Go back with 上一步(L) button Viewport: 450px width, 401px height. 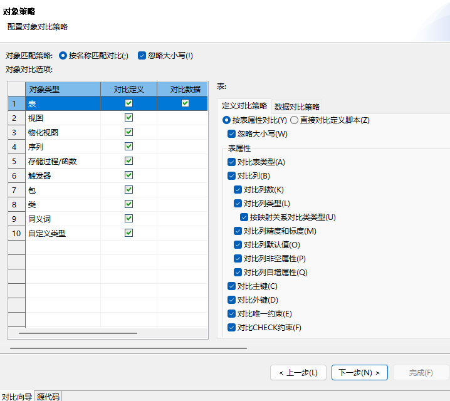[x=298, y=373]
